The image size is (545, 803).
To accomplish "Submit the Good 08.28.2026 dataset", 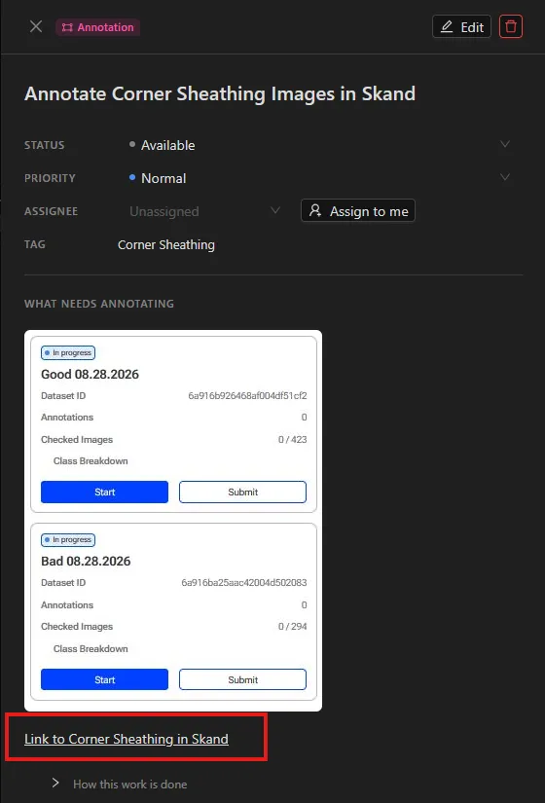I will pos(242,492).
